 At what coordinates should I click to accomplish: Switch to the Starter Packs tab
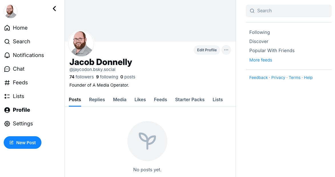point(190,99)
